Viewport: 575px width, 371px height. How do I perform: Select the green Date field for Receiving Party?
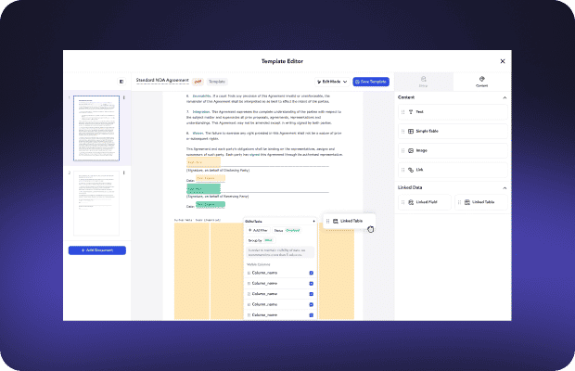click(x=211, y=204)
